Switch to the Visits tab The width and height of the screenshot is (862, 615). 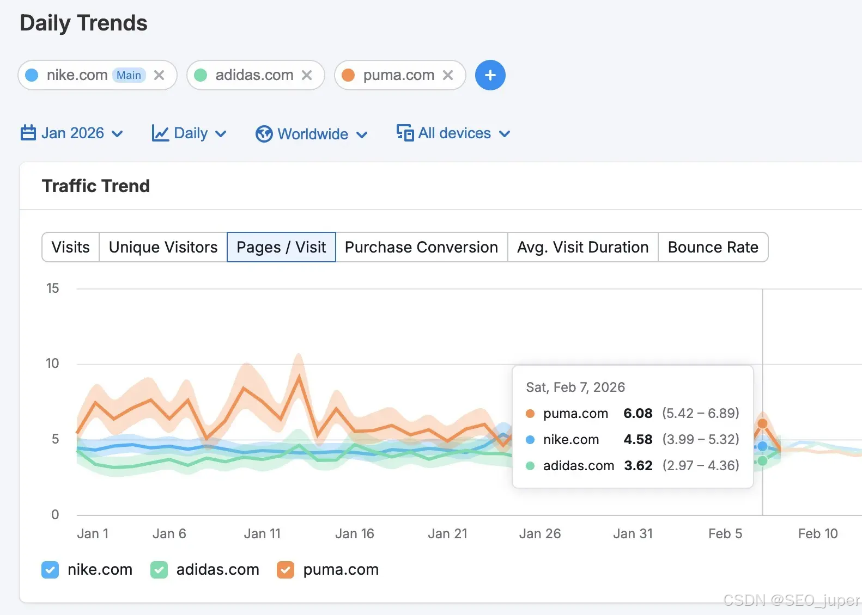point(71,247)
